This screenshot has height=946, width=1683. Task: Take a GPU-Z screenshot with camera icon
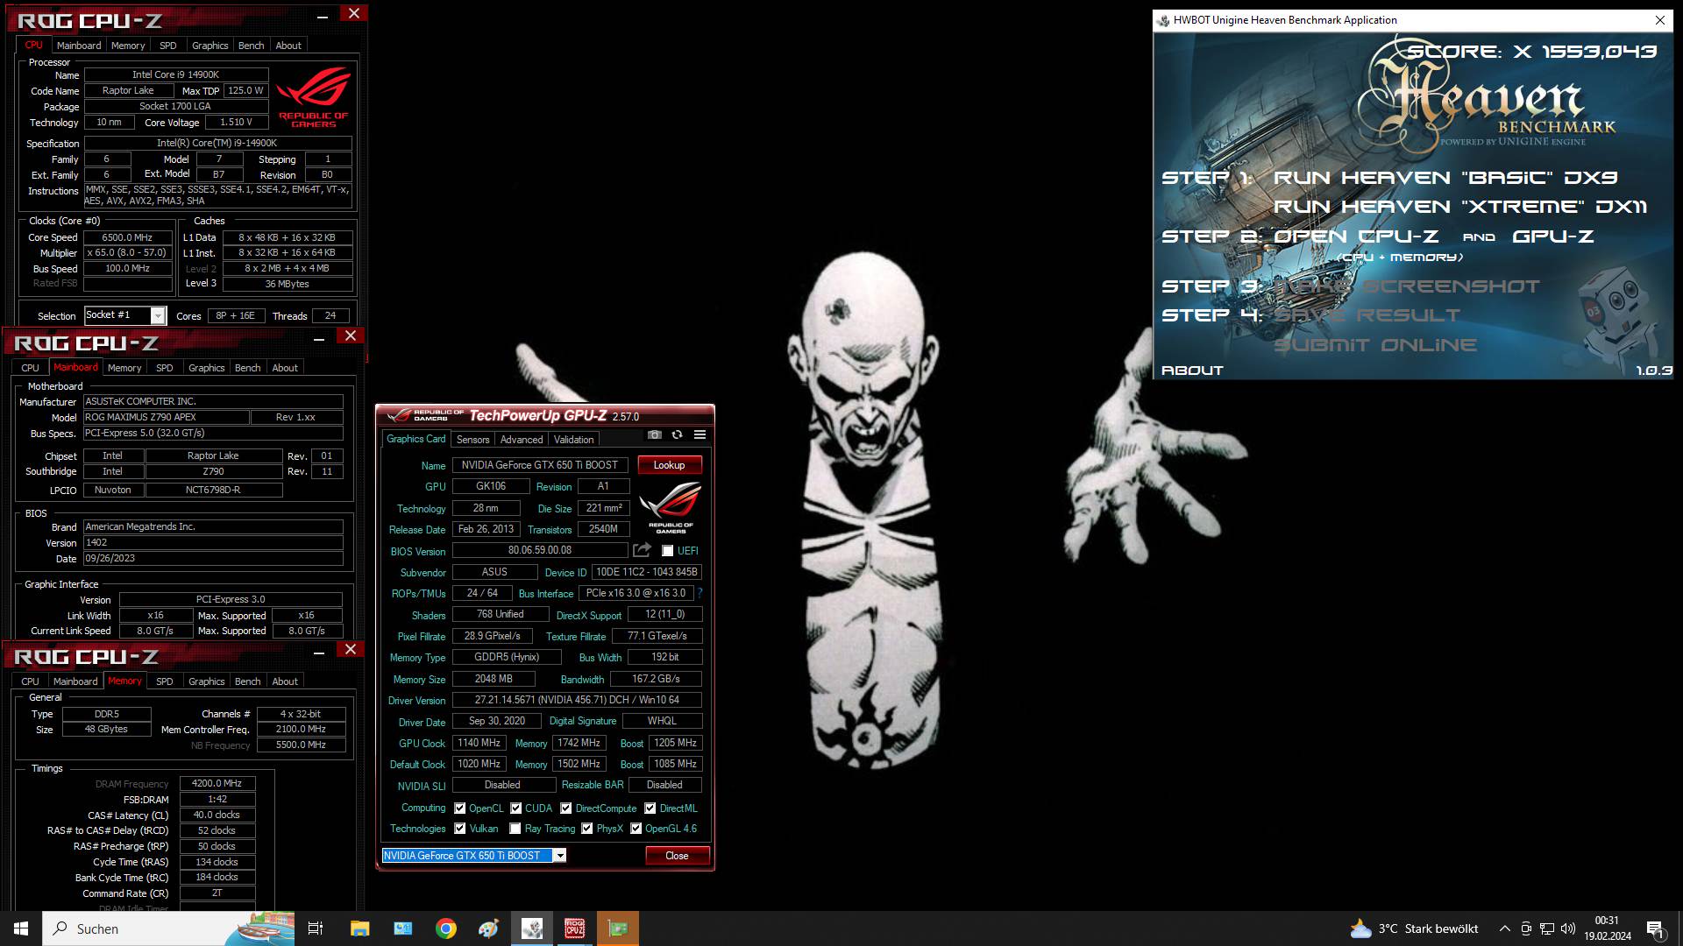[654, 434]
